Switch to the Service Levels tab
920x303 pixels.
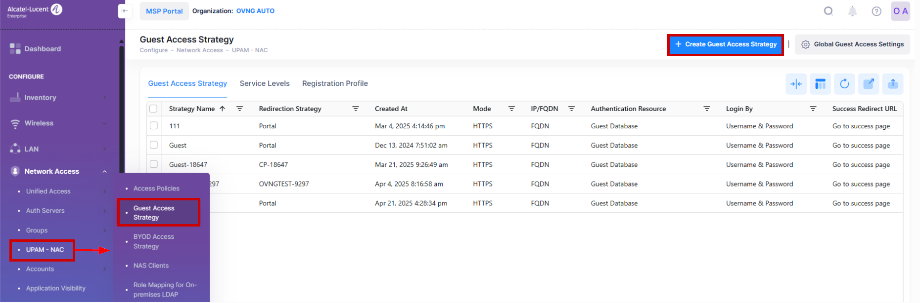coord(265,83)
